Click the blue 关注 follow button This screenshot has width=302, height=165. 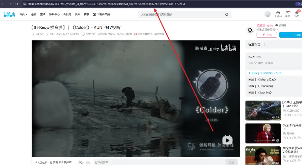291,35
